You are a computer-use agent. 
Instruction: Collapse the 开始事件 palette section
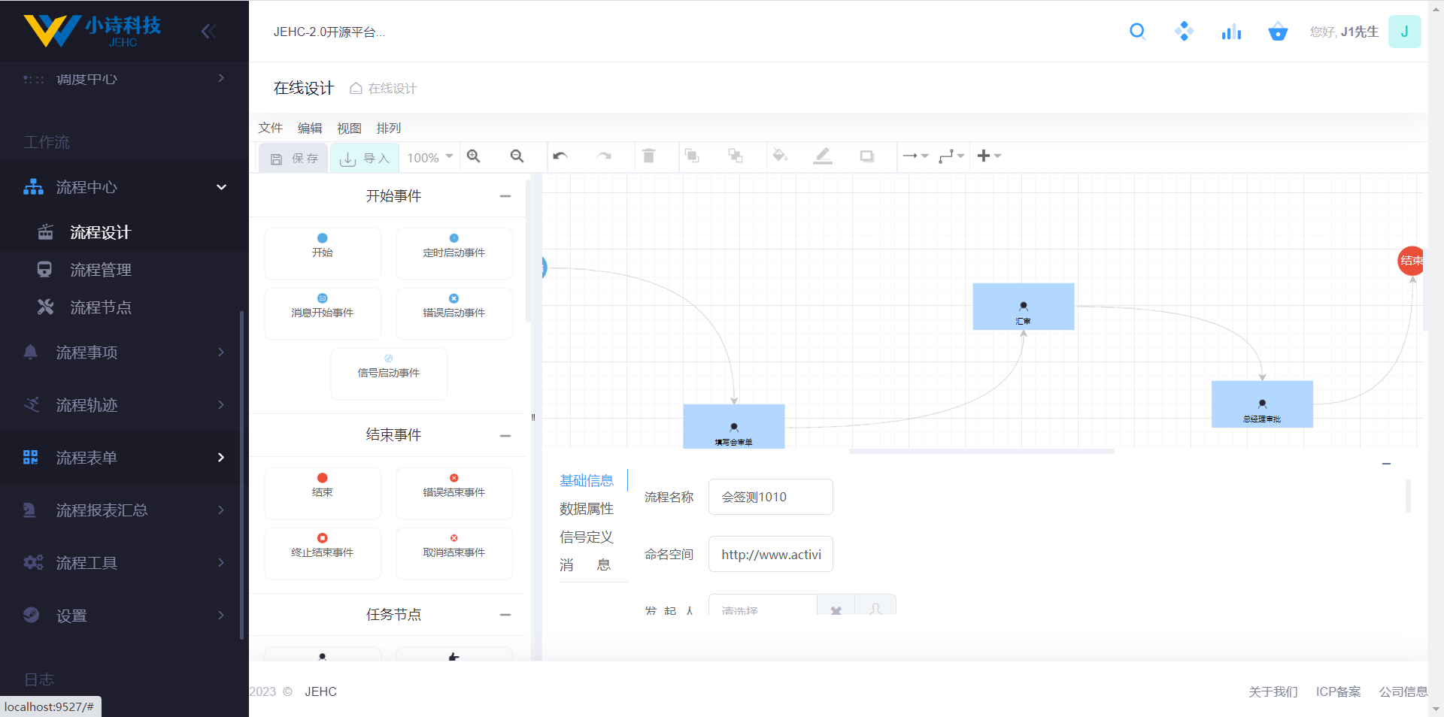pyautogui.click(x=505, y=196)
